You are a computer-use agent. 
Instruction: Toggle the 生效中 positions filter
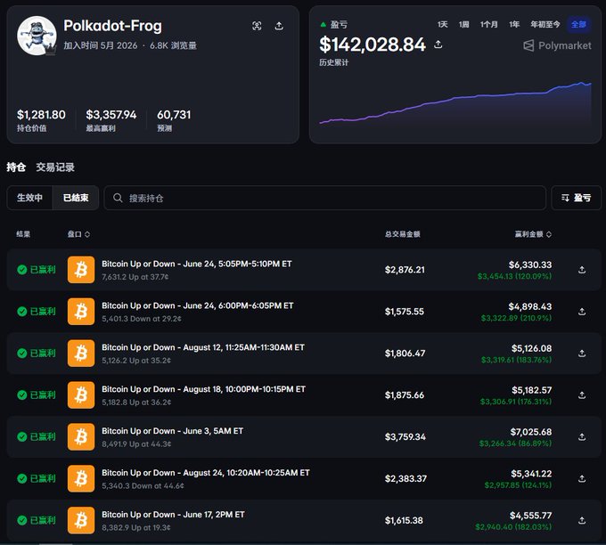point(29,198)
